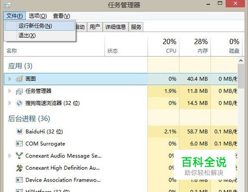
Task: Sort by the CPU column header
Action: click(x=164, y=46)
